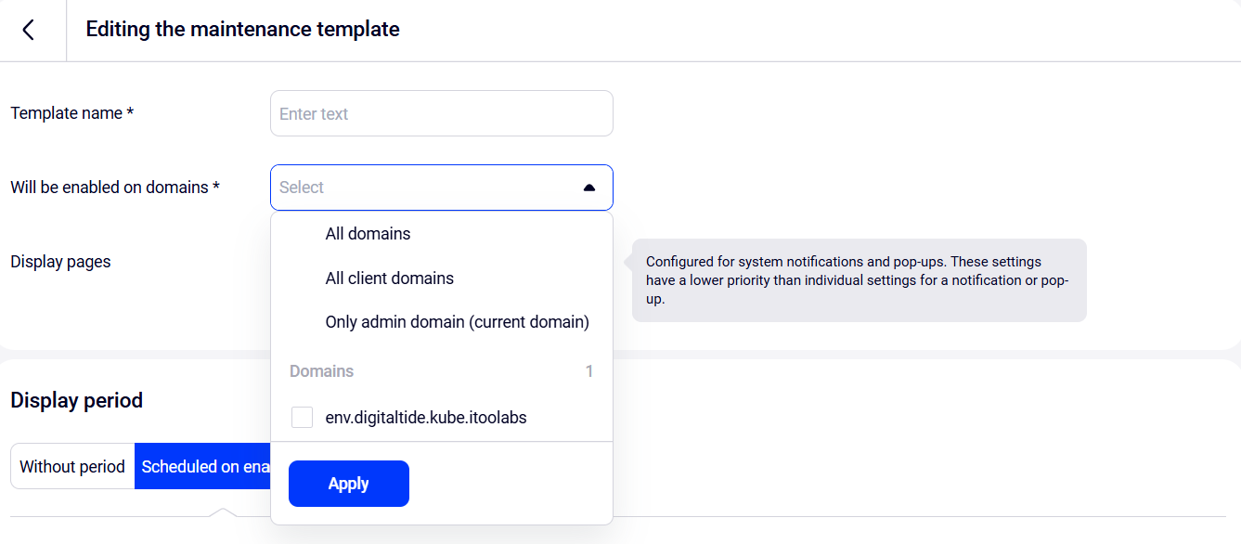
Task: Click the 'Display period' section heading
Action: coord(76,401)
